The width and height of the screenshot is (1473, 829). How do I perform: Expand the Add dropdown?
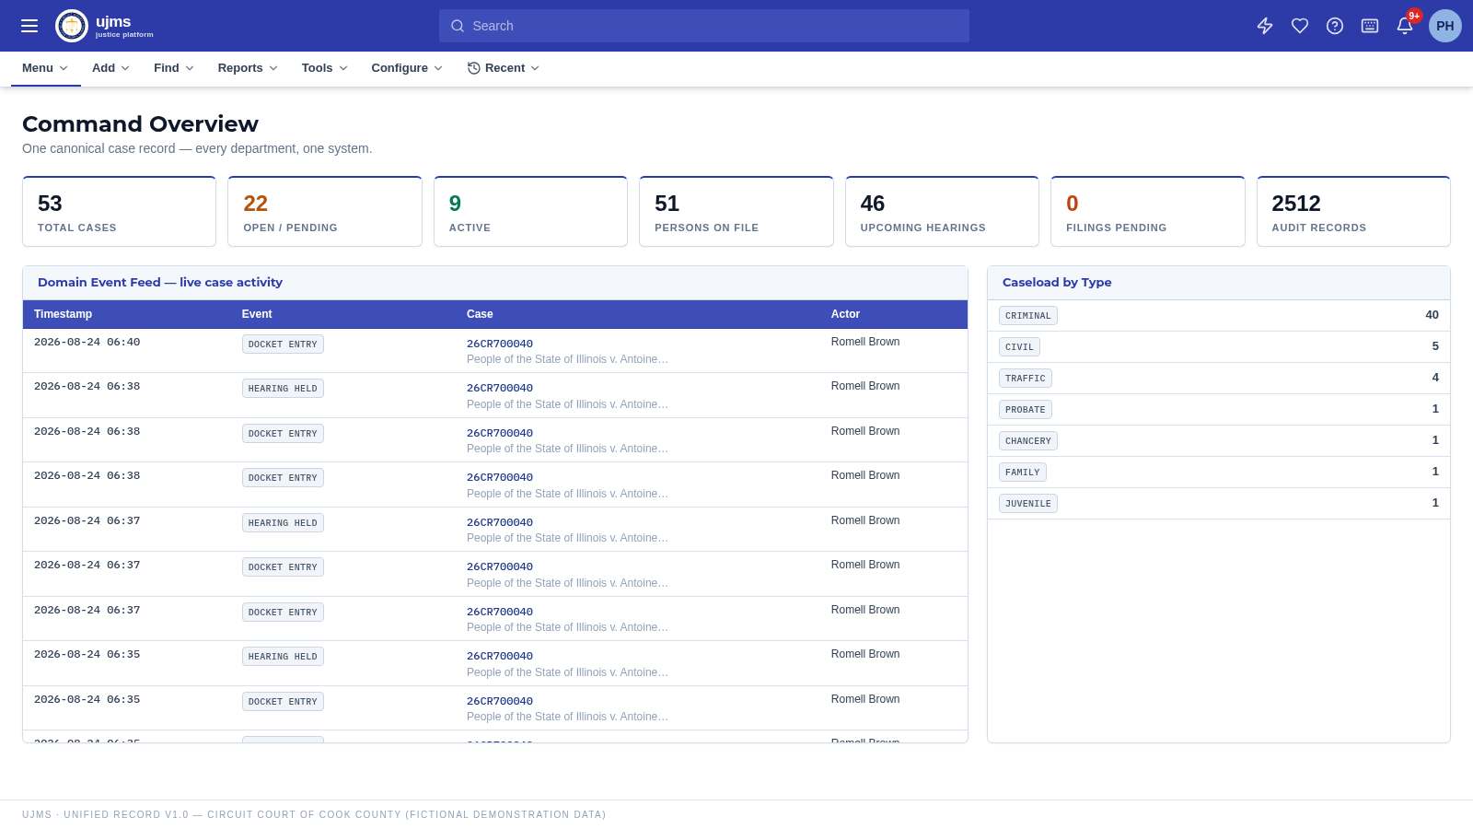110,68
